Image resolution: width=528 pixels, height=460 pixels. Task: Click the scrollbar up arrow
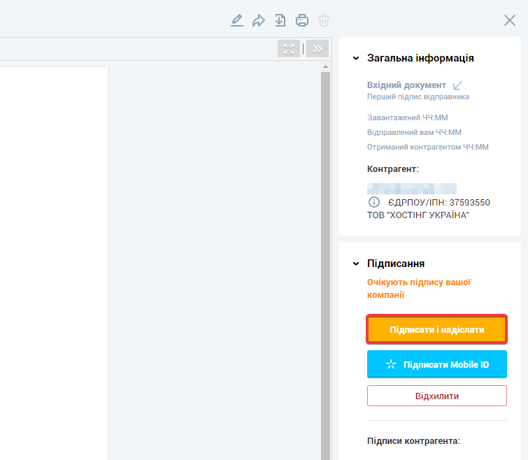pos(324,67)
